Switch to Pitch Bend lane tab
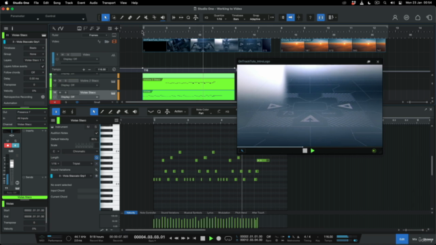Image resolution: width=436 pixels, height=245 pixels. pyautogui.click(x=240, y=213)
